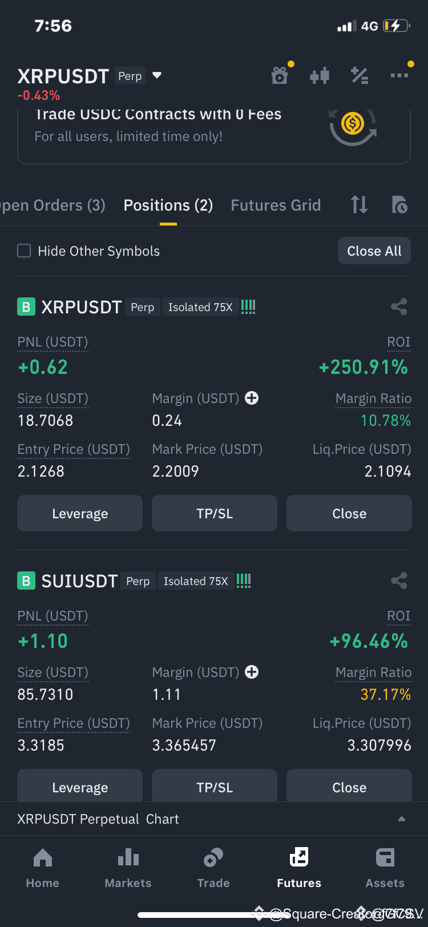Screen dimensions: 428x927
Task: Expand the XRPUSDT Perp symbol dropdown
Action: (x=157, y=75)
